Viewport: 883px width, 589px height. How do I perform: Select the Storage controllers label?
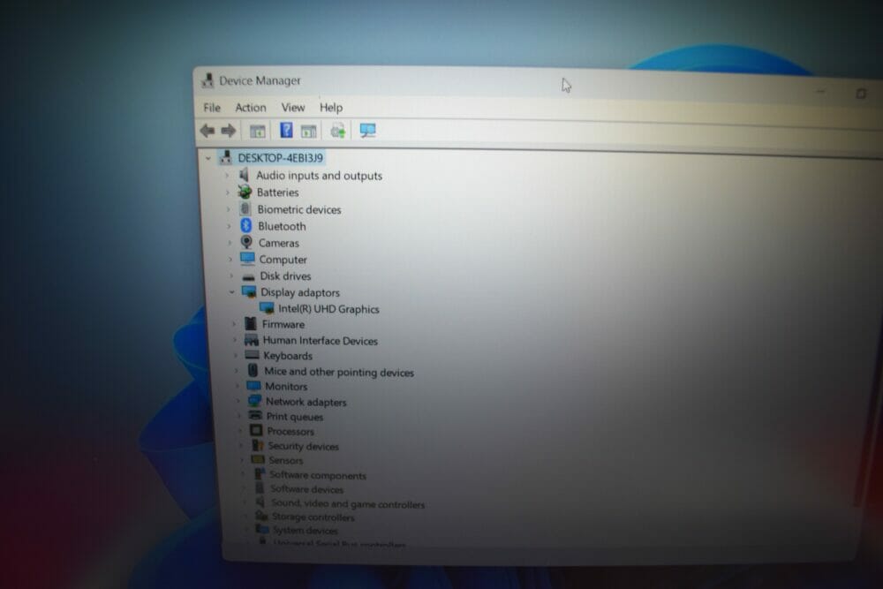pos(313,517)
